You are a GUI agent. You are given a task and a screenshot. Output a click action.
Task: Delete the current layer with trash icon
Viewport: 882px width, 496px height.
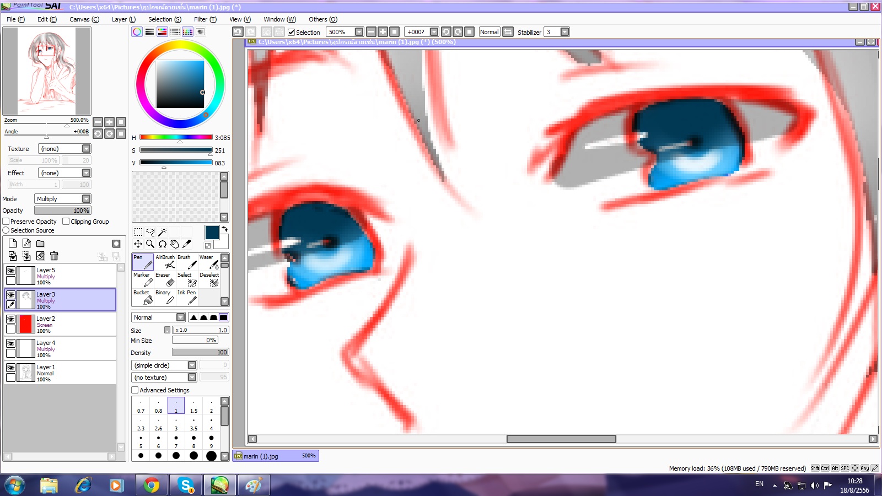click(54, 256)
